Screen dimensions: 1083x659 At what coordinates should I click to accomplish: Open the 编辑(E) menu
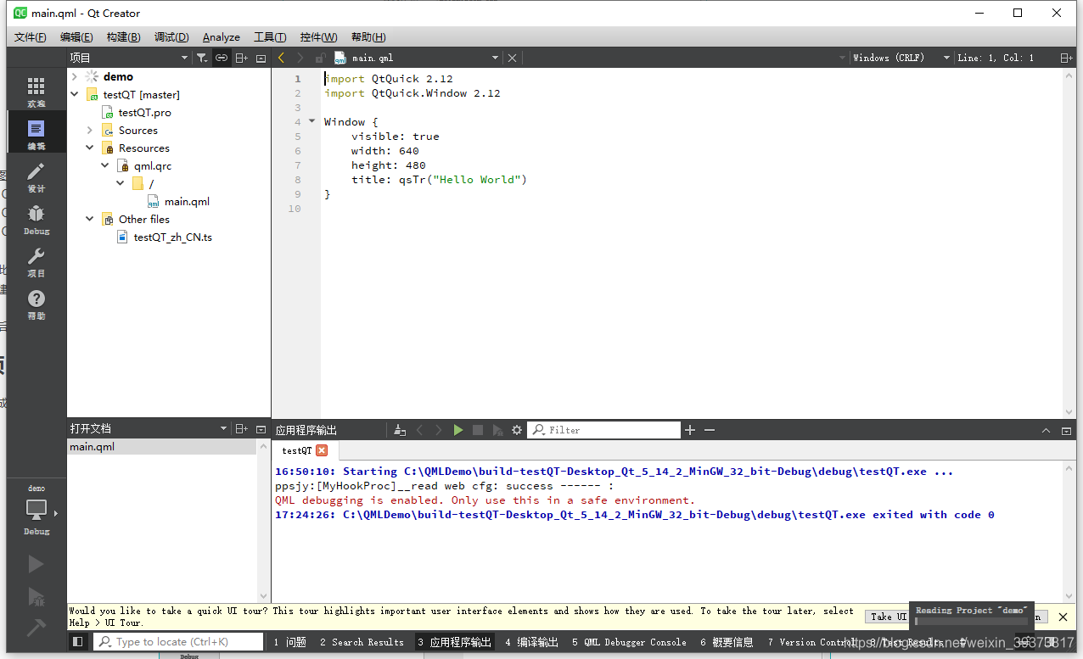point(76,37)
